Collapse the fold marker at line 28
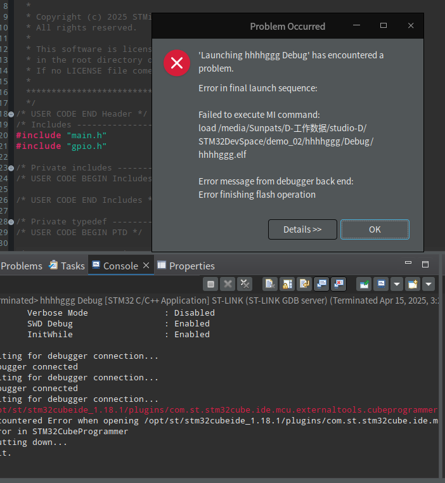The image size is (445, 483). point(11,222)
